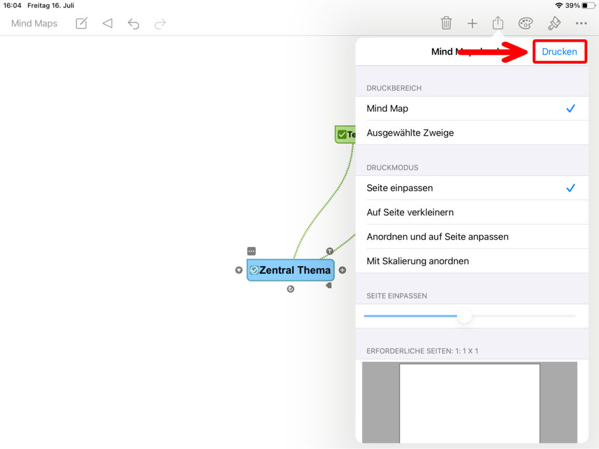Open the three-dots more menu in toolbar
Image resolution: width=599 pixels, height=449 pixels.
[x=581, y=23]
